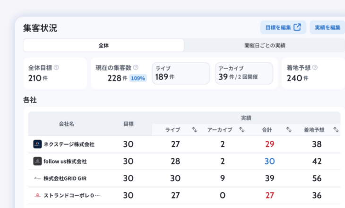The image size is (345, 208).
Task: Click ネクステージ株式会社 logo icon
Action: coord(37,144)
